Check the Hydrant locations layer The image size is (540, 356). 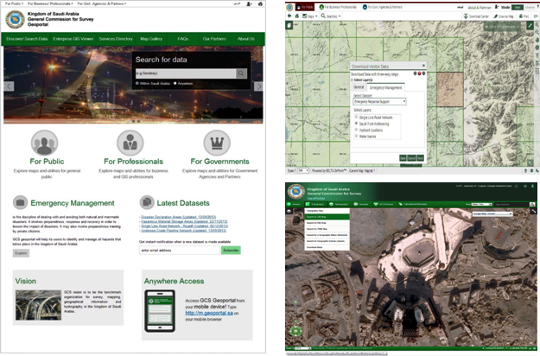[x=357, y=130]
